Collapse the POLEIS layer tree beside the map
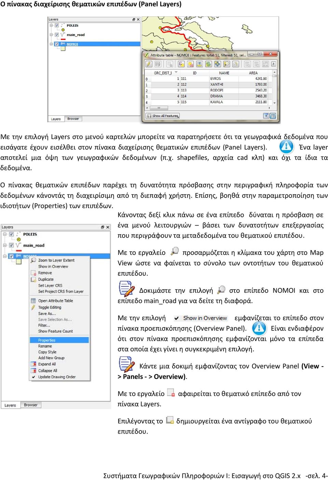Screen dimensions: 328x480 click(51, 25)
